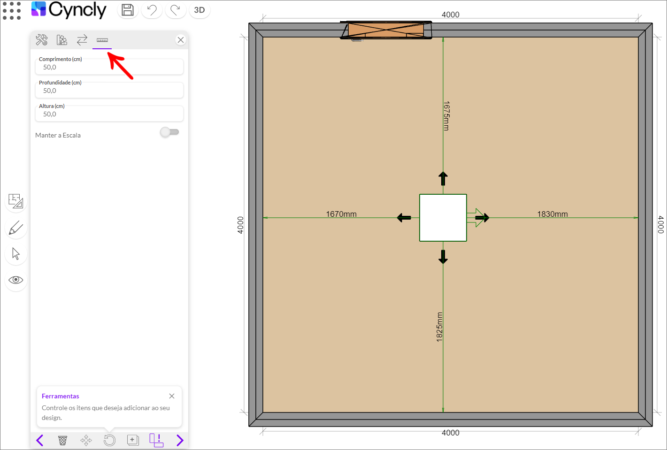Click the top wall 4000 dimension

tap(451, 15)
